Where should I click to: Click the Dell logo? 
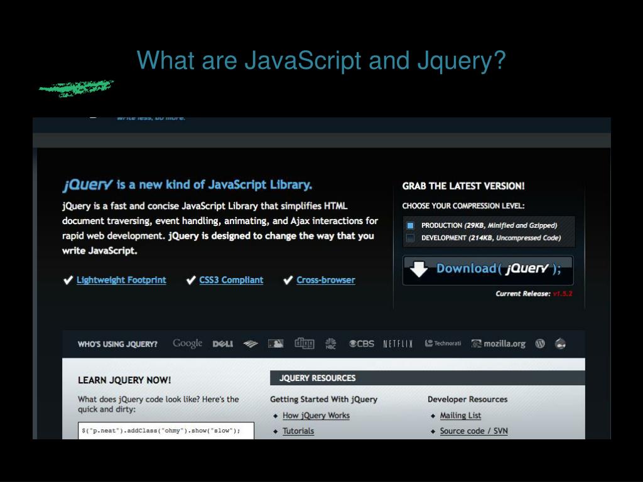pyautogui.click(x=223, y=344)
